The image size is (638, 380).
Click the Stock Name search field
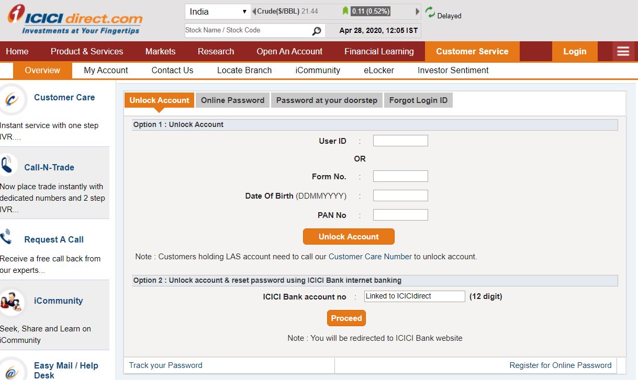click(248, 30)
